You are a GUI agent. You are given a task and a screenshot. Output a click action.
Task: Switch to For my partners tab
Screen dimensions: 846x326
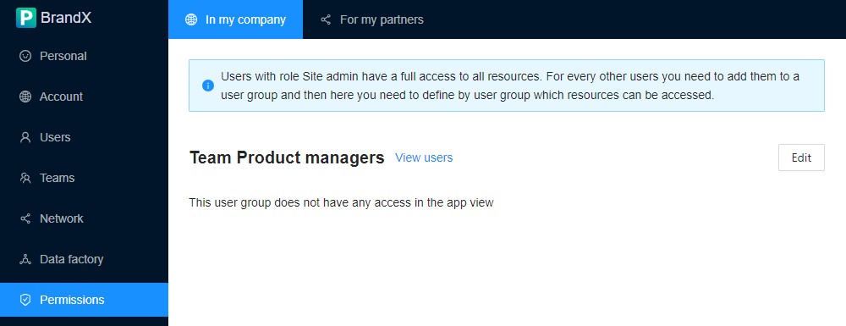(371, 19)
